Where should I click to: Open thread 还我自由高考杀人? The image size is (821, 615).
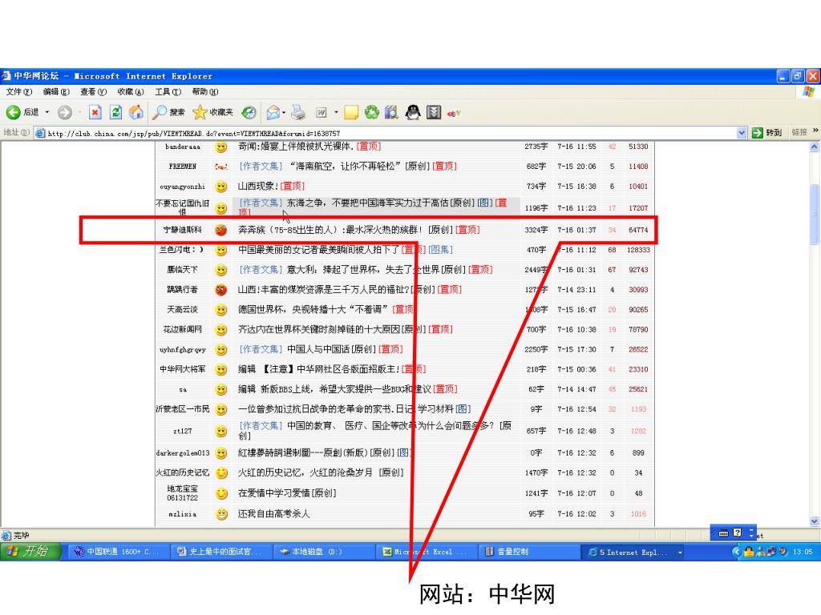tap(274, 514)
